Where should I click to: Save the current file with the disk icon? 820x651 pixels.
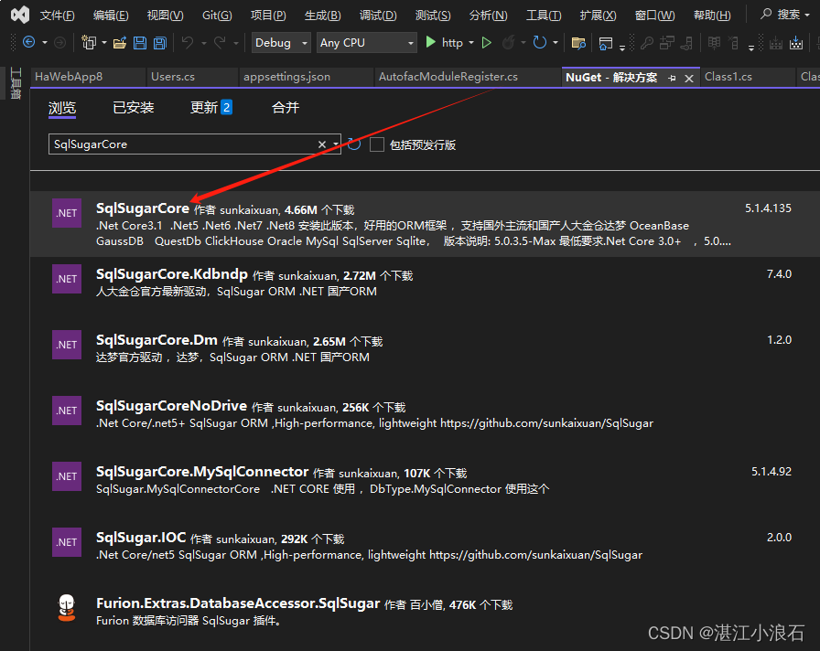(140, 43)
